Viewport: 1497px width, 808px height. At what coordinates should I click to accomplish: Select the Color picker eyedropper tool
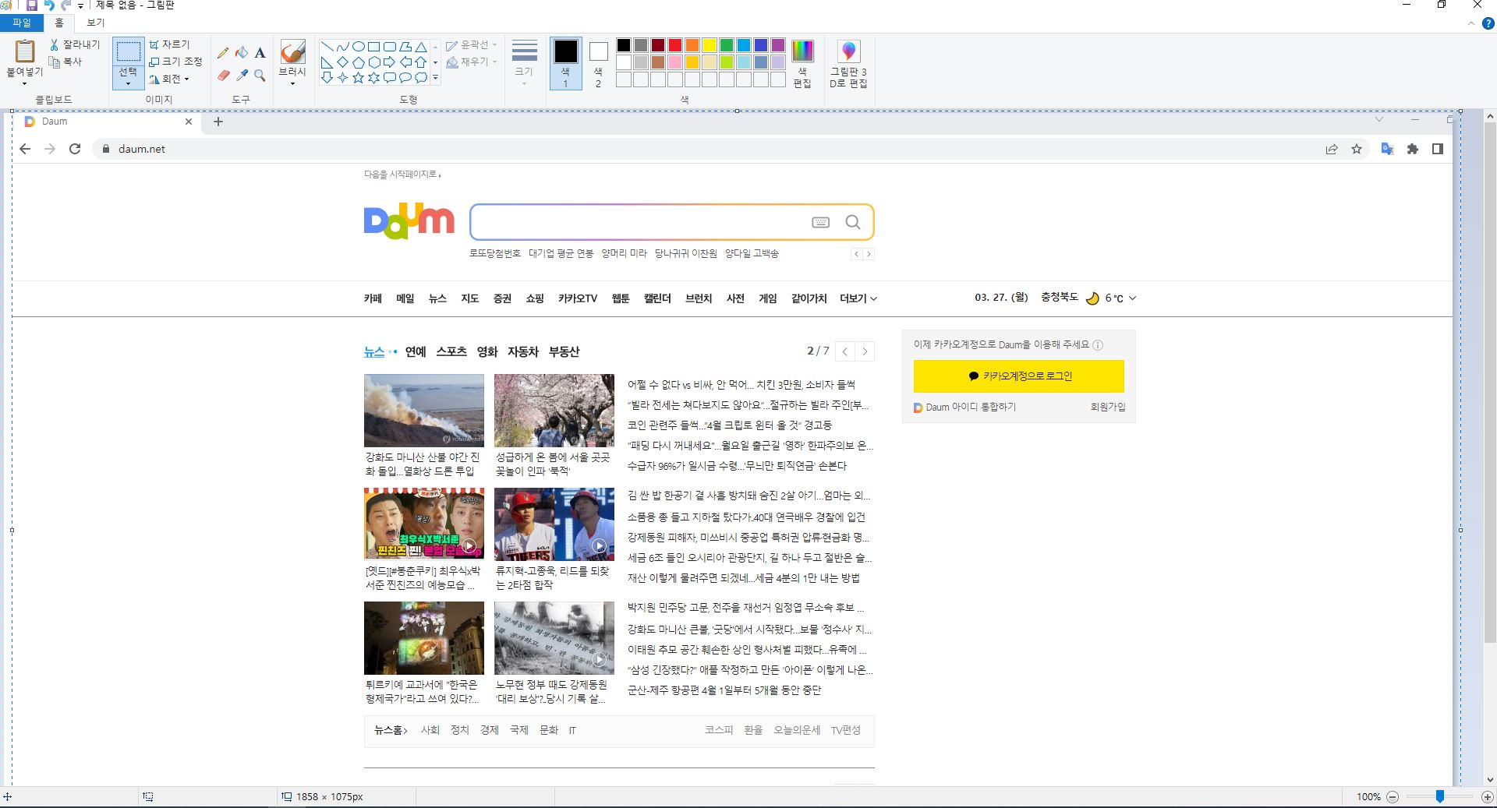(x=242, y=76)
